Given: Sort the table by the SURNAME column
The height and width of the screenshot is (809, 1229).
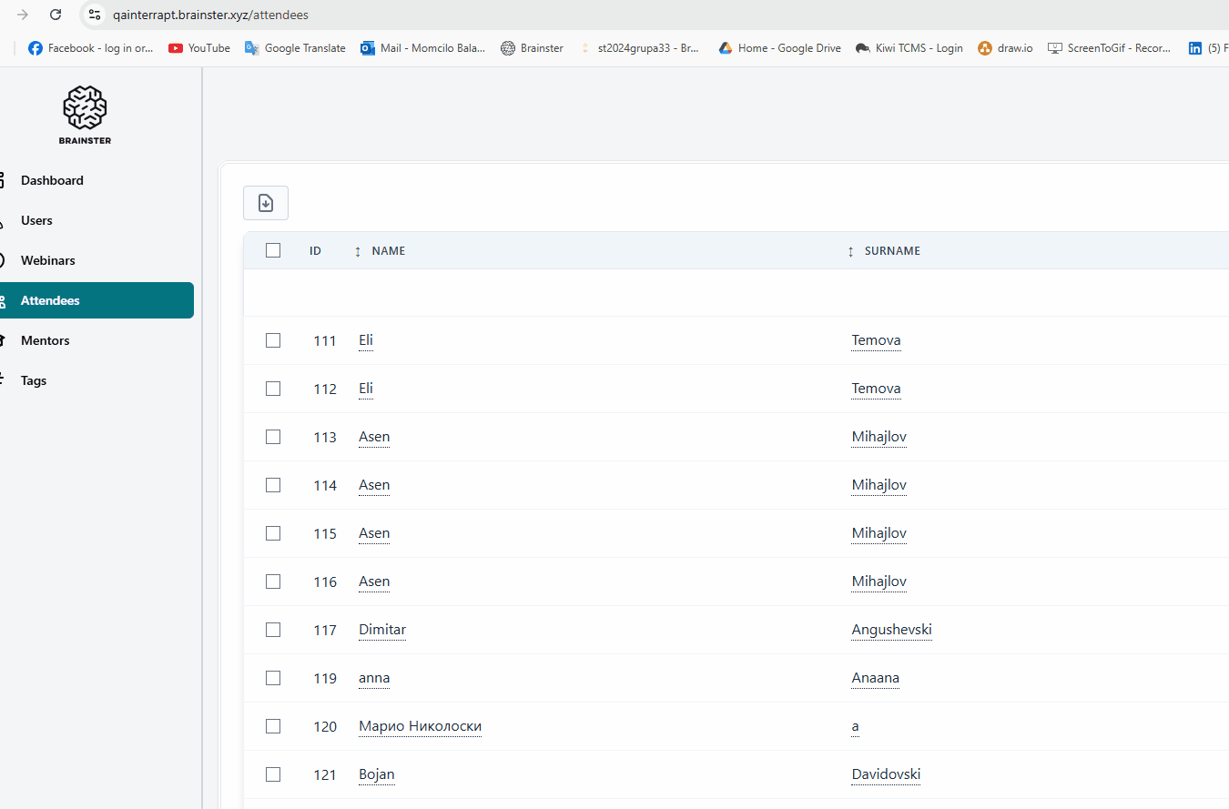Looking at the screenshot, I should point(891,251).
